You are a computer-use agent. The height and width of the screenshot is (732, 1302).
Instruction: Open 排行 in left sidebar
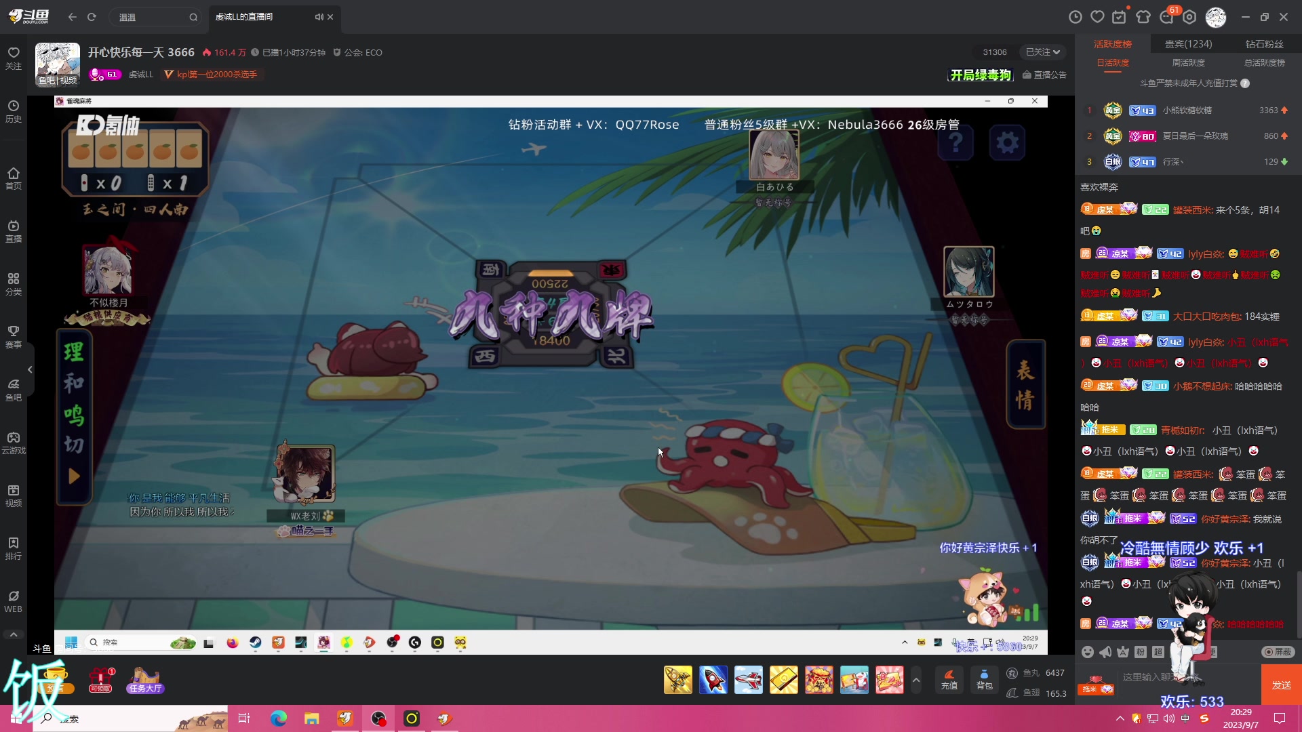tap(14, 548)
